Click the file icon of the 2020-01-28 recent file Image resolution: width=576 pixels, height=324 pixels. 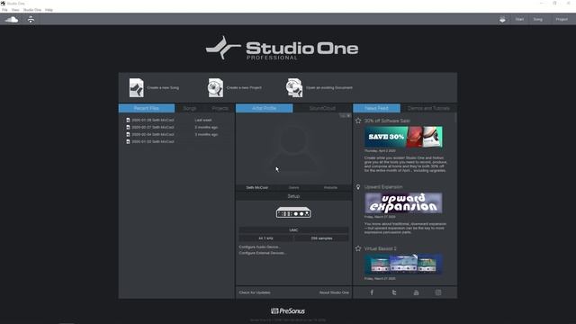128,120
